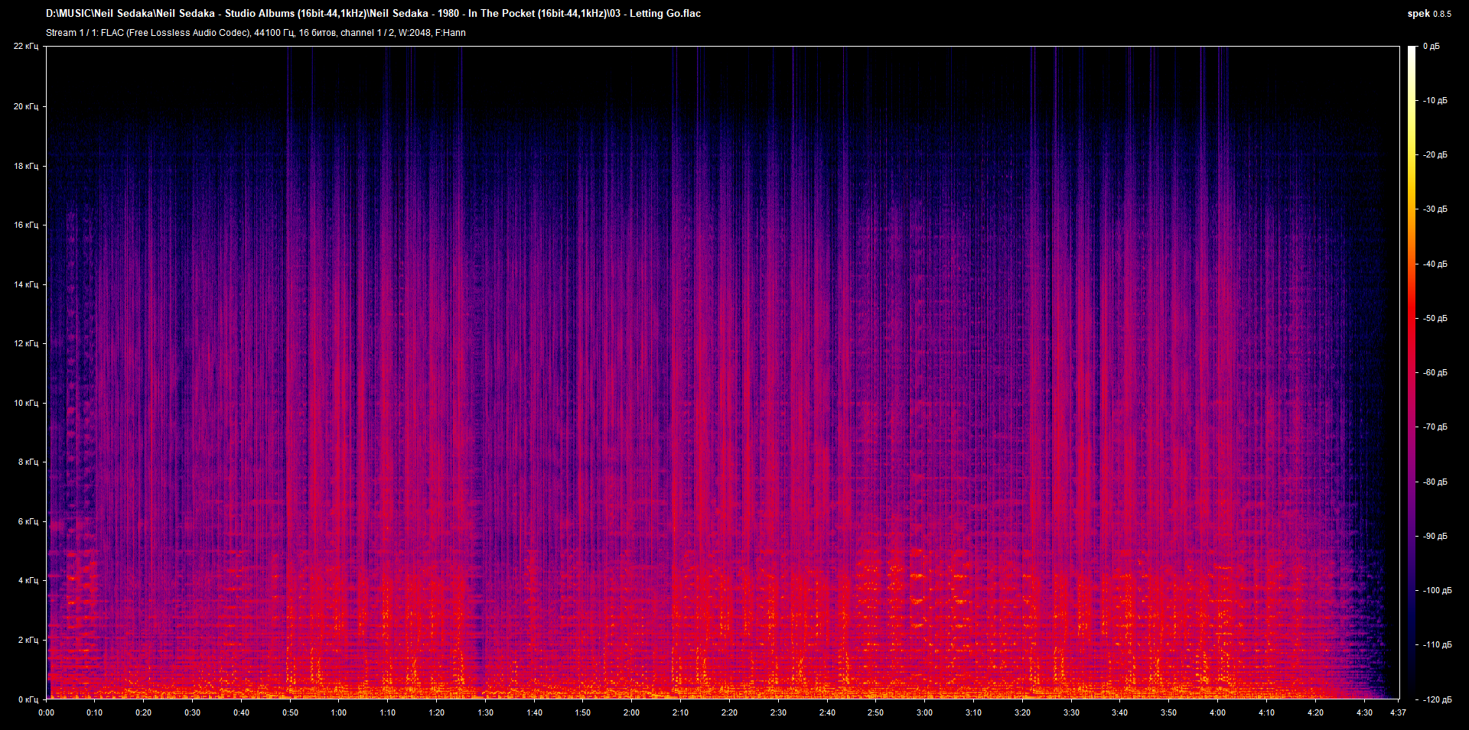This screenshot has width=1469, height=730.
Task: Click the 4 кГц frequency axis label
Action: point(28,580)
